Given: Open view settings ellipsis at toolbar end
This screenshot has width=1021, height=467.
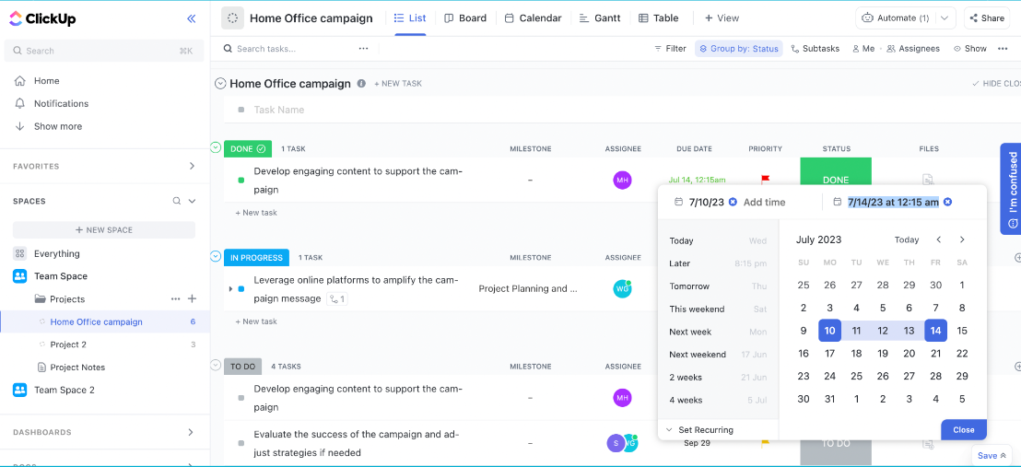Looking at the screenshot, I should tap(1003, 49).
